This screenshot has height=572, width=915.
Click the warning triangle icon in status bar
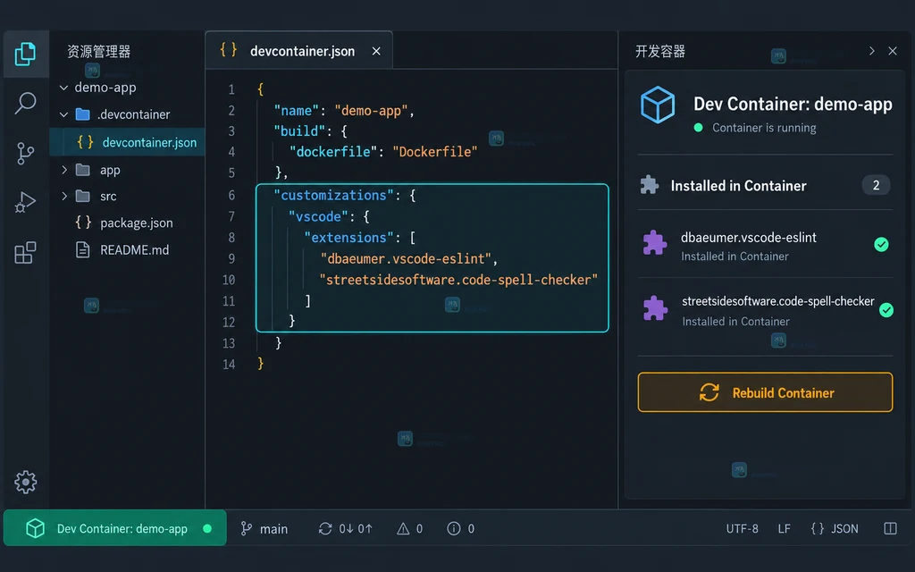403,529
